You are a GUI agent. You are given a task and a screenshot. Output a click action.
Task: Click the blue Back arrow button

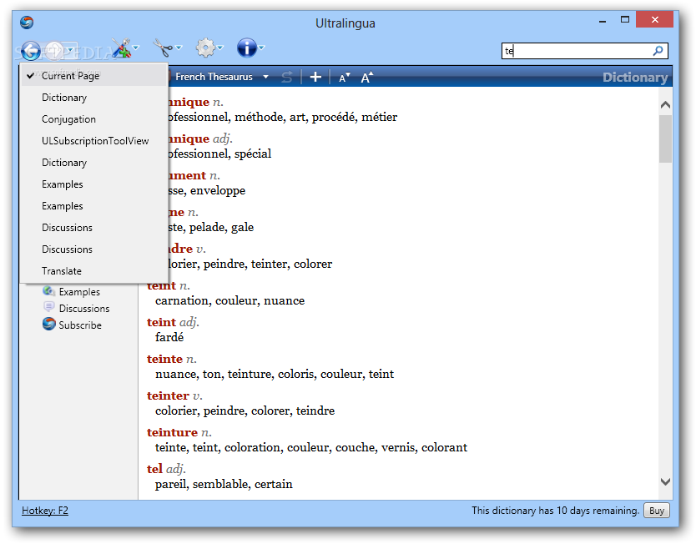click(x=30, y=50)
